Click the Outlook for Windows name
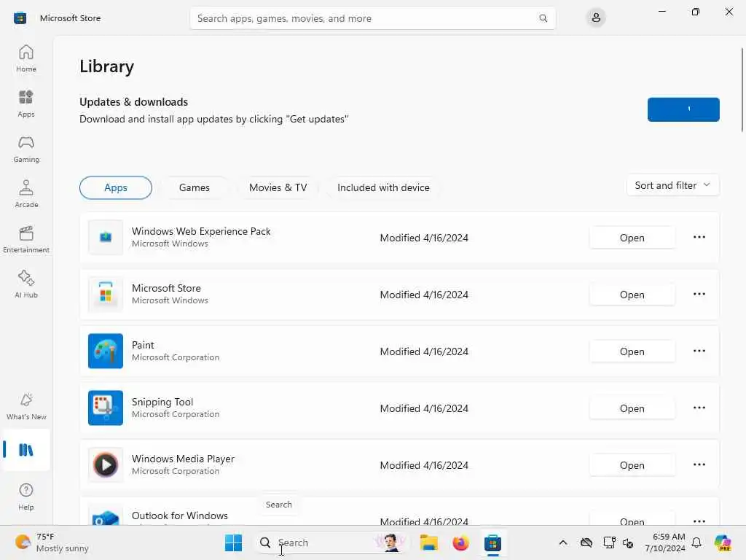The width and height of the screenshot is (746, 560). (180, 516)
